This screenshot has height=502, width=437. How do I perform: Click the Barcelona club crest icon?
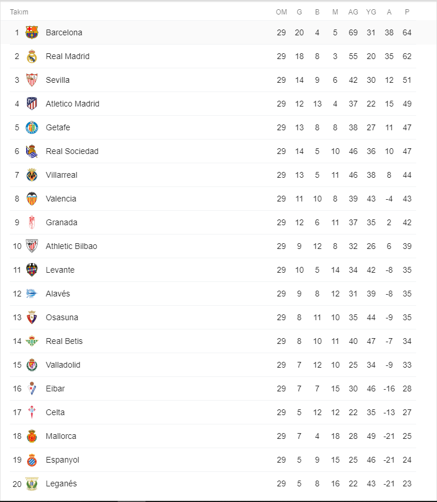point(32,32)
